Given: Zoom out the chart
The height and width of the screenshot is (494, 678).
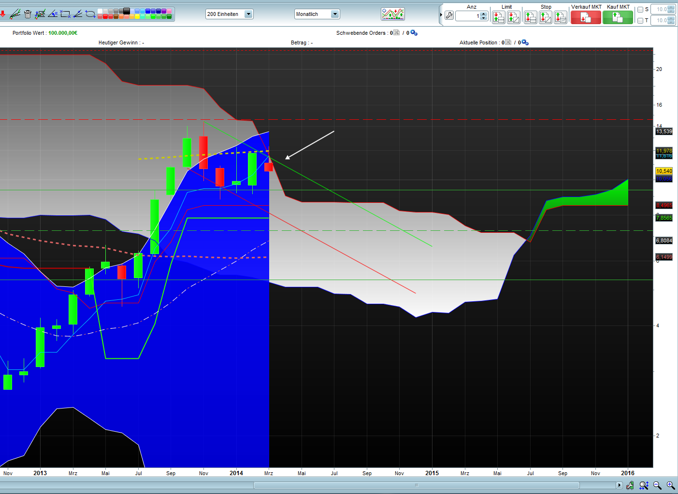Looking at the screenshot, I should 657,485.
